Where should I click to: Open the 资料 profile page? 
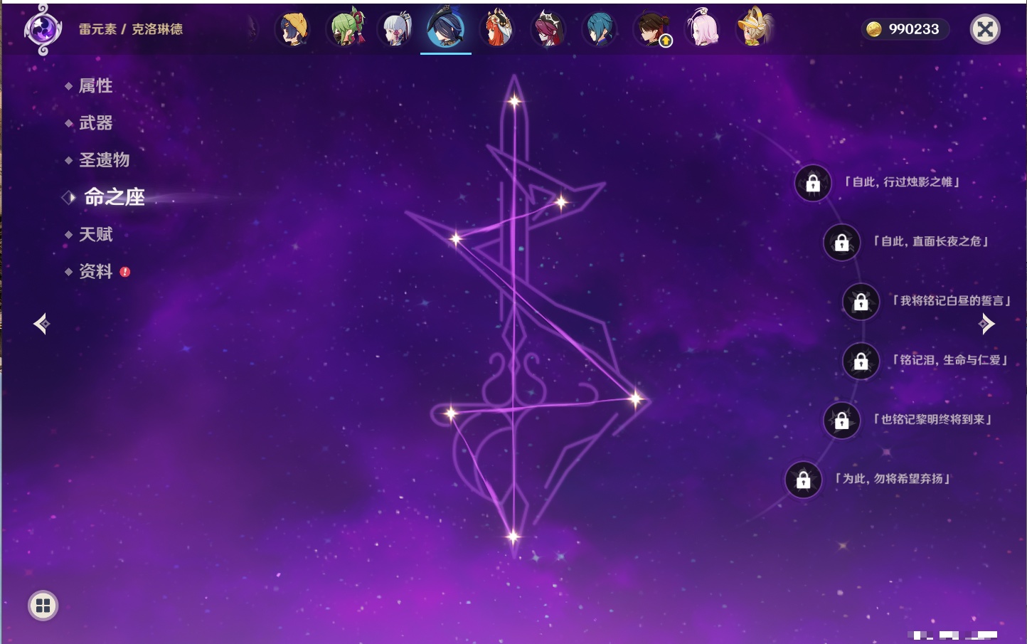tap(95, 271)
